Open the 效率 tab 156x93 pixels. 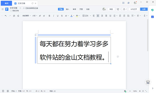(88, 9)
